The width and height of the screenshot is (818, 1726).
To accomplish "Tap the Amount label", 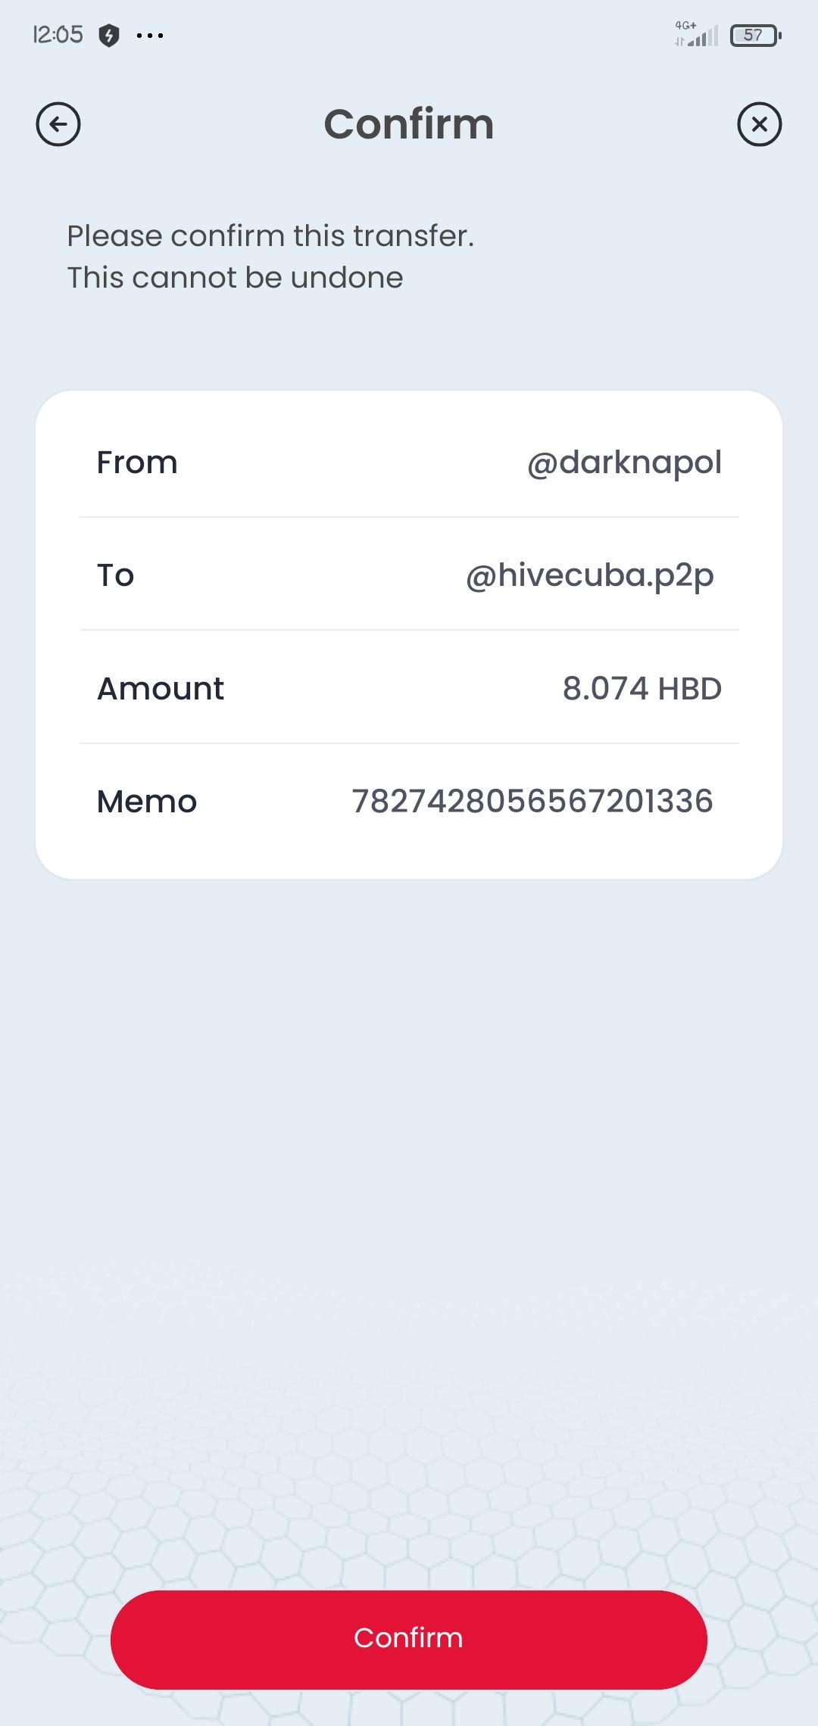I will click(x=161, y=689).
